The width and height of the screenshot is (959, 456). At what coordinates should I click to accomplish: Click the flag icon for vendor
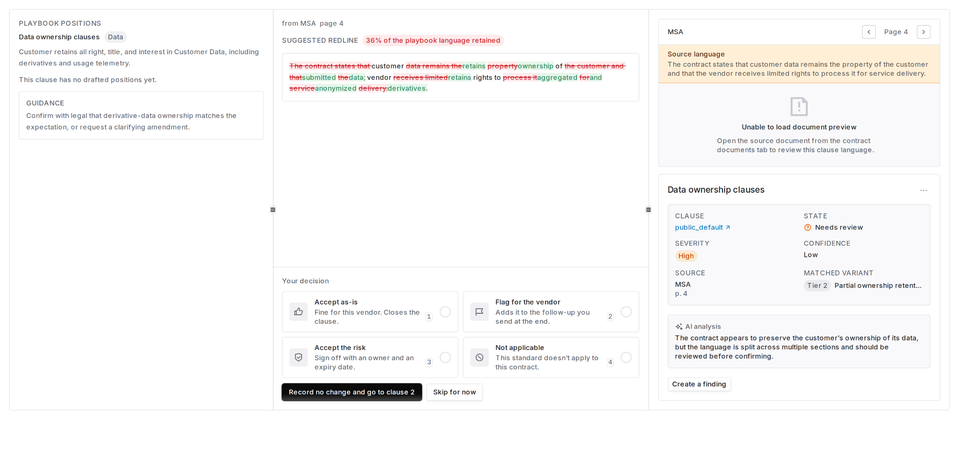479,311
